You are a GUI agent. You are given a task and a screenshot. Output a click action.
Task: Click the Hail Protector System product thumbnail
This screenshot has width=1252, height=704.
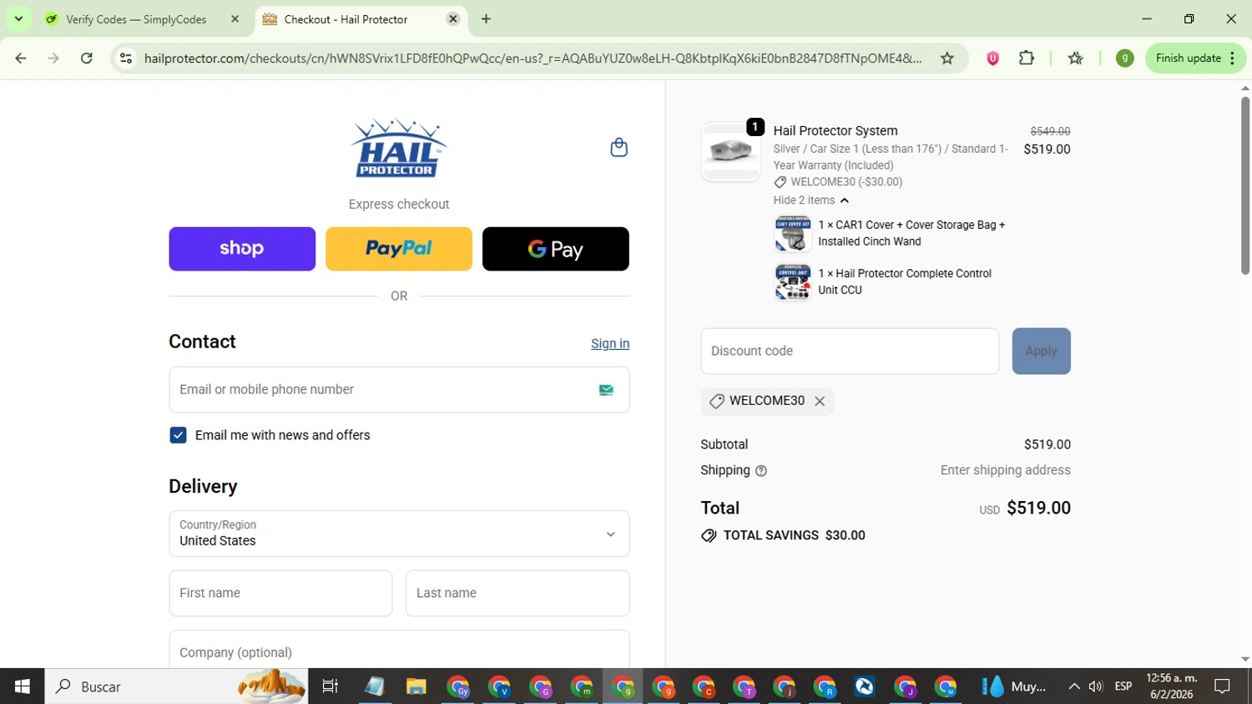(x=730, y=152)
